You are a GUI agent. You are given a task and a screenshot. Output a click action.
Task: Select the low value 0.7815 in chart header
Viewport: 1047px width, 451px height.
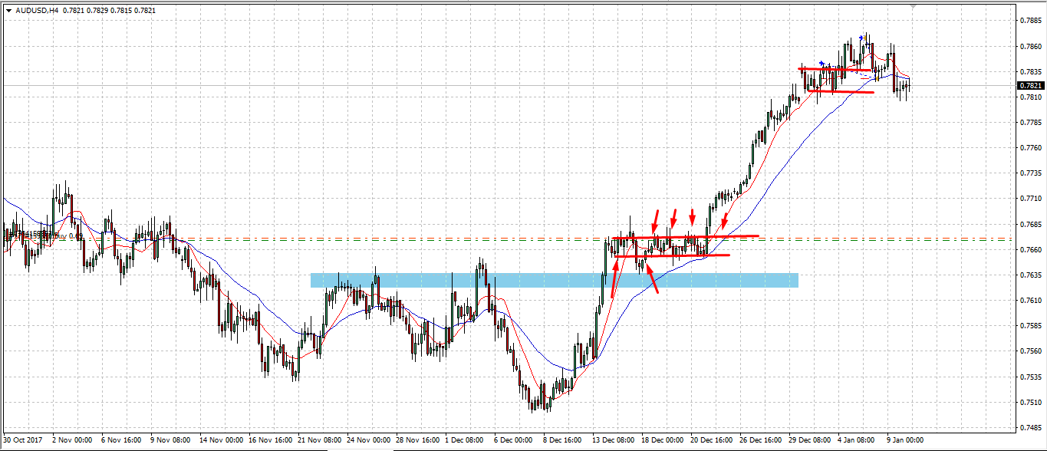click(123, 11)
